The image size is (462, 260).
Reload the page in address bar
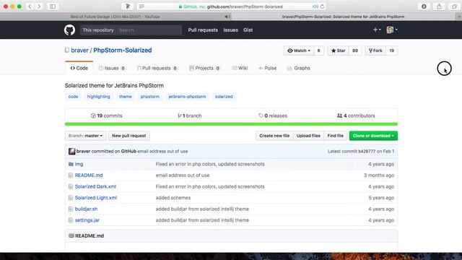pos(323,6)
